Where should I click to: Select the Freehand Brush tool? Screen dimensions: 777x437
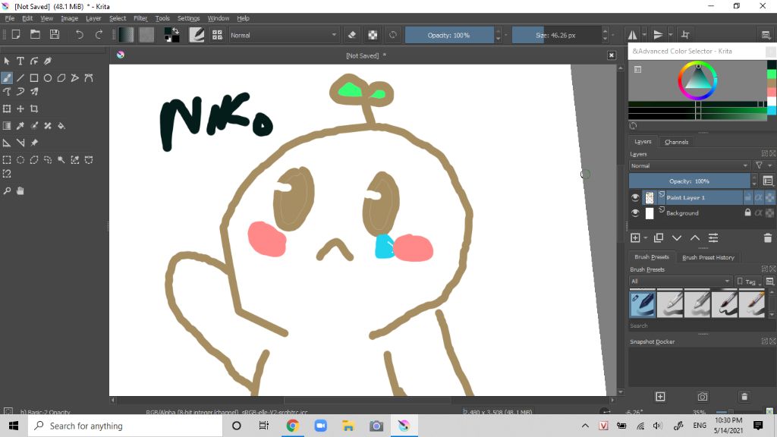7,78
